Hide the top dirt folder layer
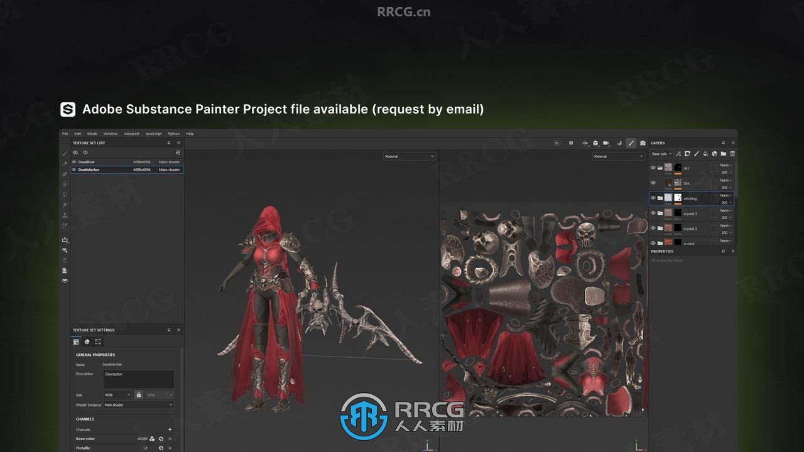 tap(653, 168)
